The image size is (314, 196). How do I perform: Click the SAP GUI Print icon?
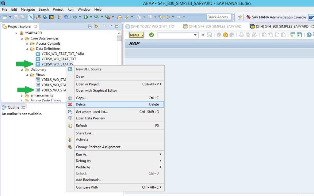(x=242, y=35)
